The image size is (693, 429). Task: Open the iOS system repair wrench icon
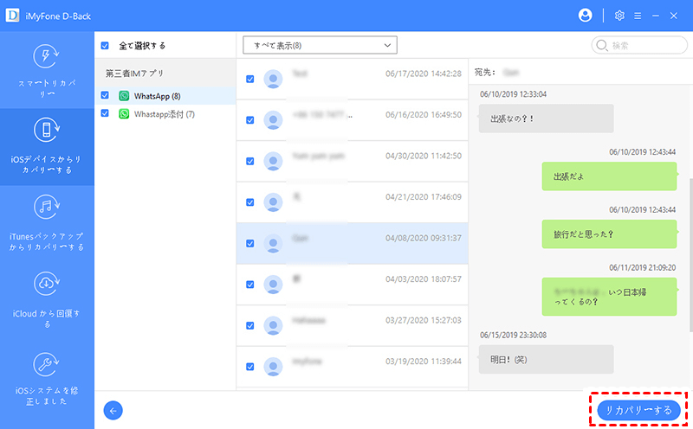(46, 362)
